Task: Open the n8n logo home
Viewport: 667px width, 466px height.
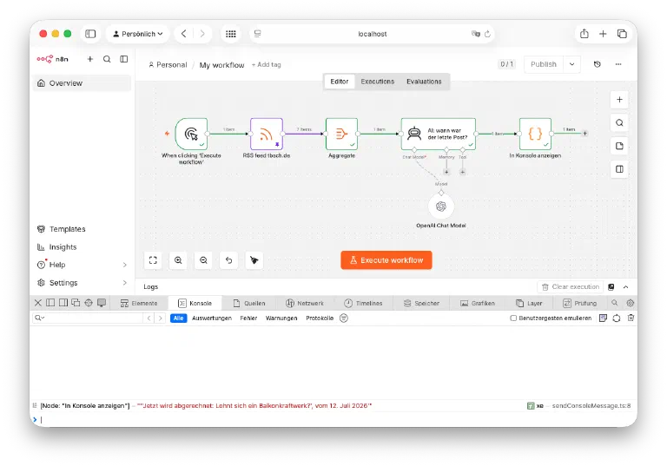Action: [52, 59]
